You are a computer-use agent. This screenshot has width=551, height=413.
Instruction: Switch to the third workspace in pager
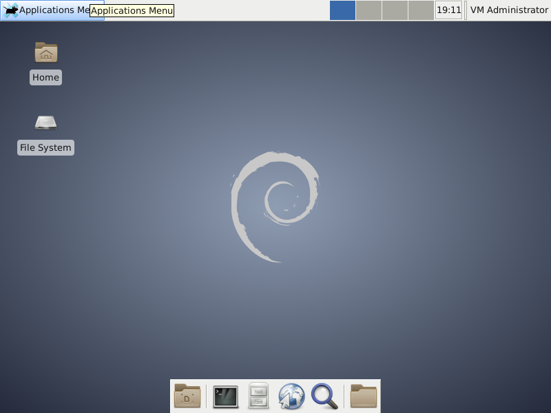[x=395, y=10]
